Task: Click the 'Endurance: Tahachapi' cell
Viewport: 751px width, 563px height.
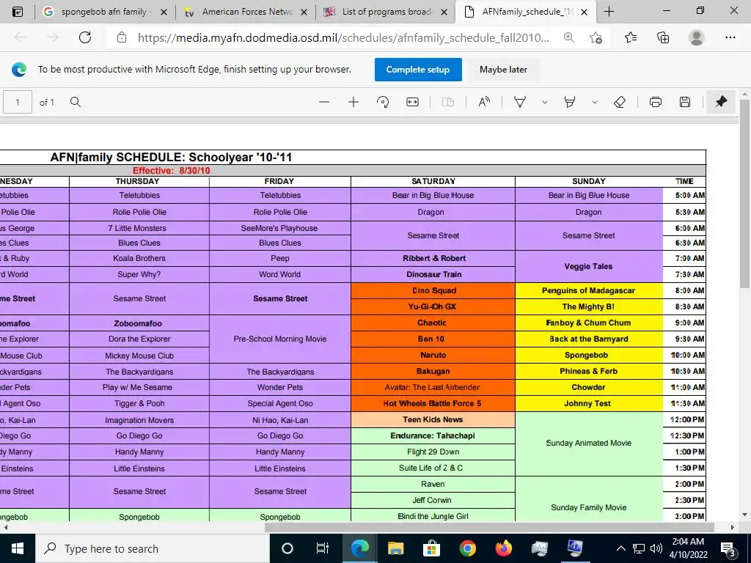Action: (433, 435)
